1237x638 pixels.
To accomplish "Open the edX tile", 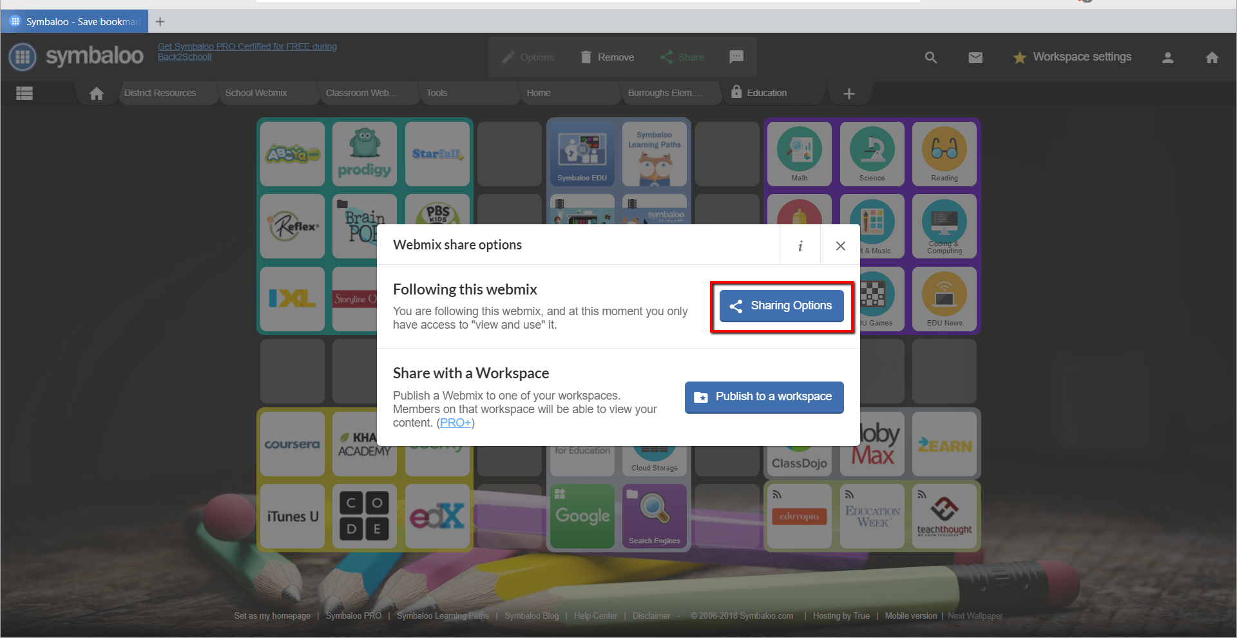I will [437, 516].
